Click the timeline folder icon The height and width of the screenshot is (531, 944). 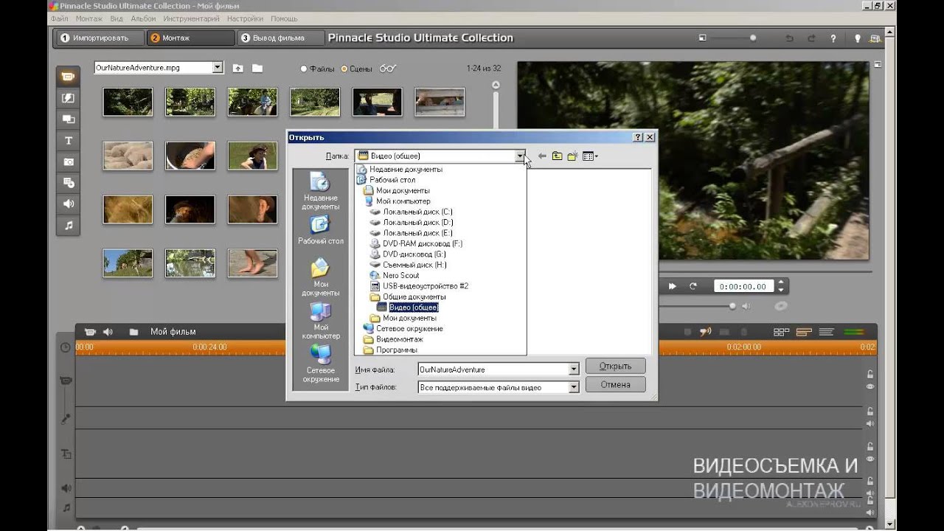pos(133,332)
